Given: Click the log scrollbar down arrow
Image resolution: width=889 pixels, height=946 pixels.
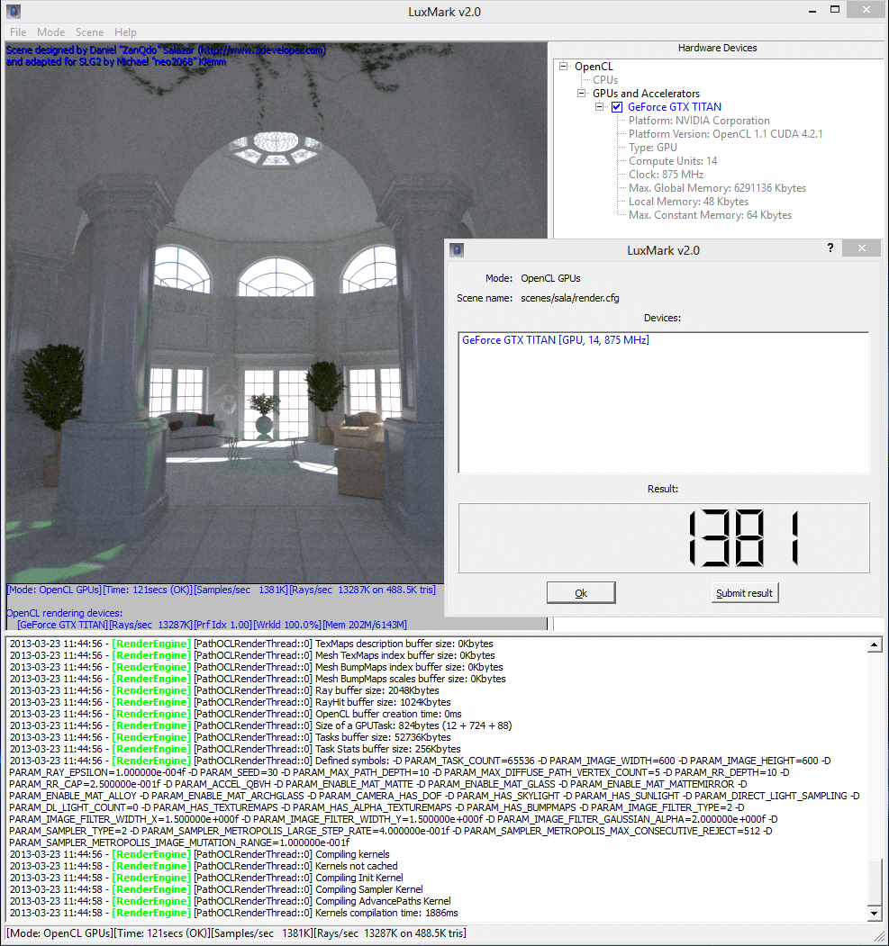Looking at the screenshot, I should [874, 913].
